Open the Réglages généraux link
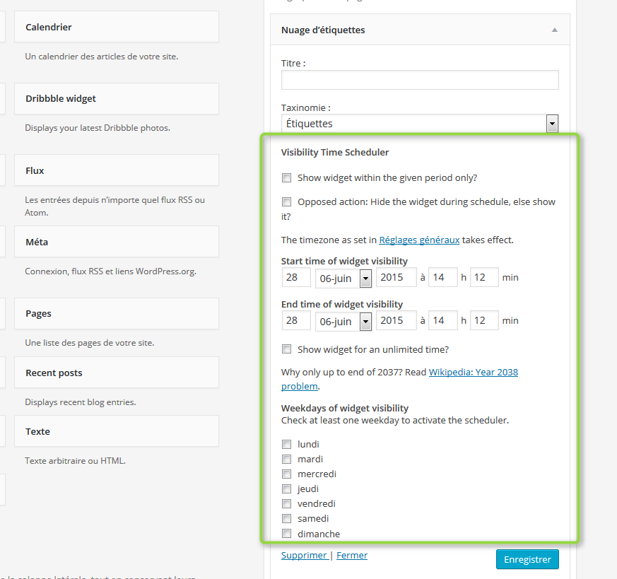Screen dimensions: 617x579 point(419,240)
